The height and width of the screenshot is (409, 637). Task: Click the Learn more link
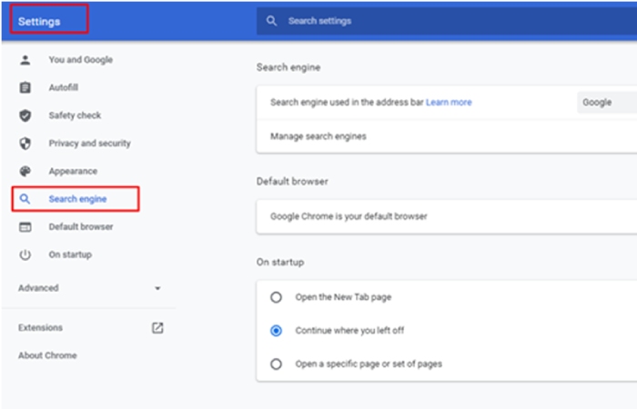click(x=449, y=102)
